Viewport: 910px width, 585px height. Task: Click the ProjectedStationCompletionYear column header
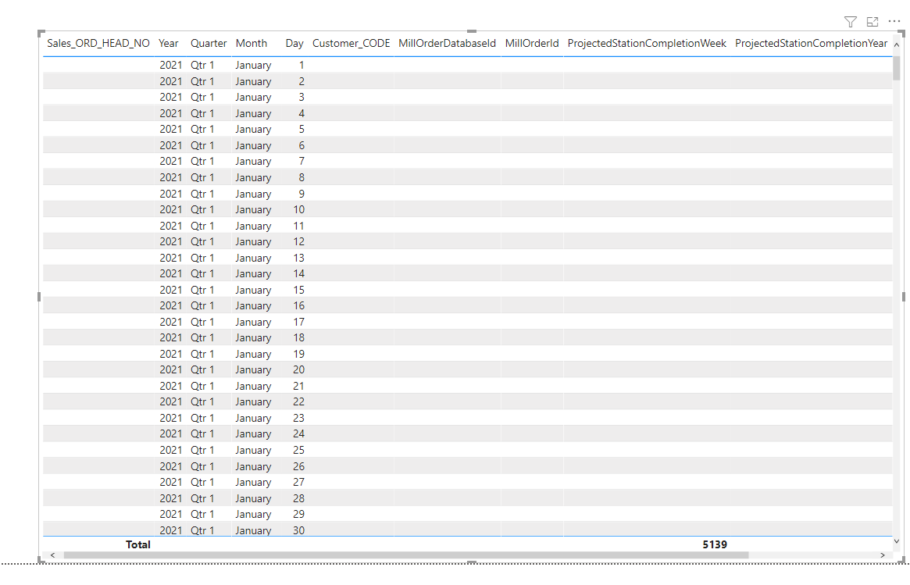click(811, 44)
